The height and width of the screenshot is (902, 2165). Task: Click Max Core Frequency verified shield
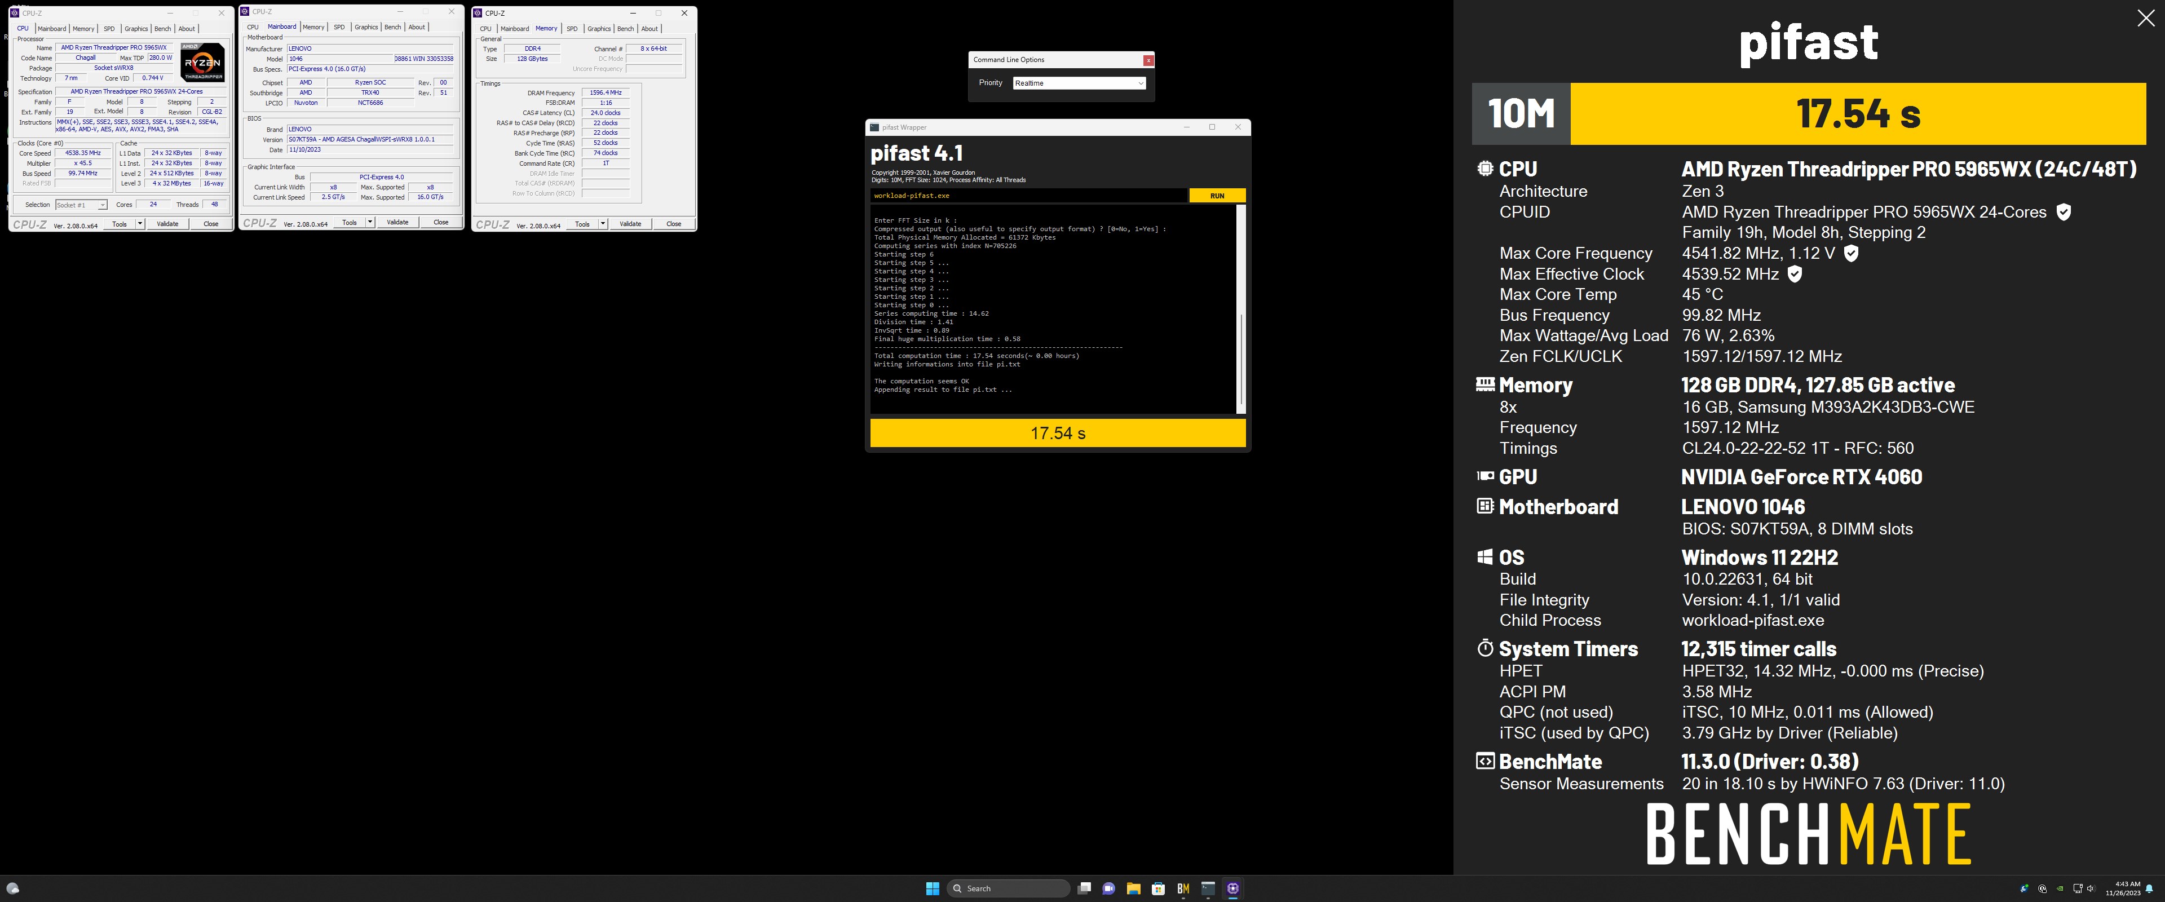click(x=1850, y=253)
